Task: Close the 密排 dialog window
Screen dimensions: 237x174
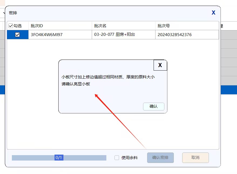Action: pyautogui.click(x=213, y=13)
